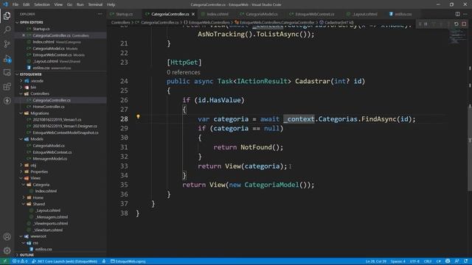
Task: Expand the Properties folder
Action: tap(39, 172)
